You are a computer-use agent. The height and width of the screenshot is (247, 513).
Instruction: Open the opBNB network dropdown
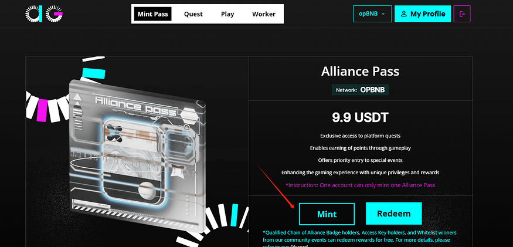click(372, 13)
